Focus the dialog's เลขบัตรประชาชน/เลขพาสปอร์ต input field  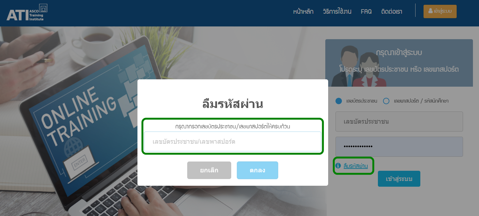click(232, 141)
